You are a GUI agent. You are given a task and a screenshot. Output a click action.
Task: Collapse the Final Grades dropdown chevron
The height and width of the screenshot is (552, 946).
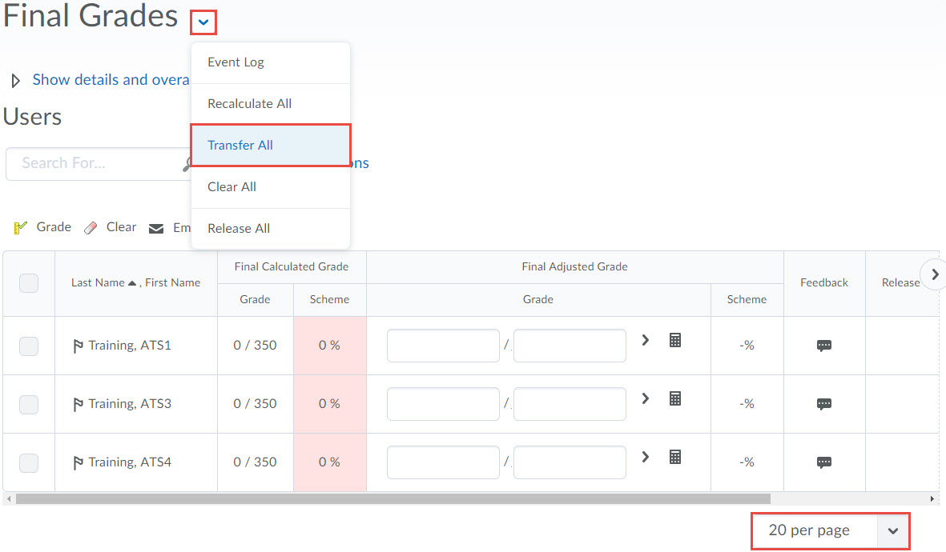[x=203, y=22]
